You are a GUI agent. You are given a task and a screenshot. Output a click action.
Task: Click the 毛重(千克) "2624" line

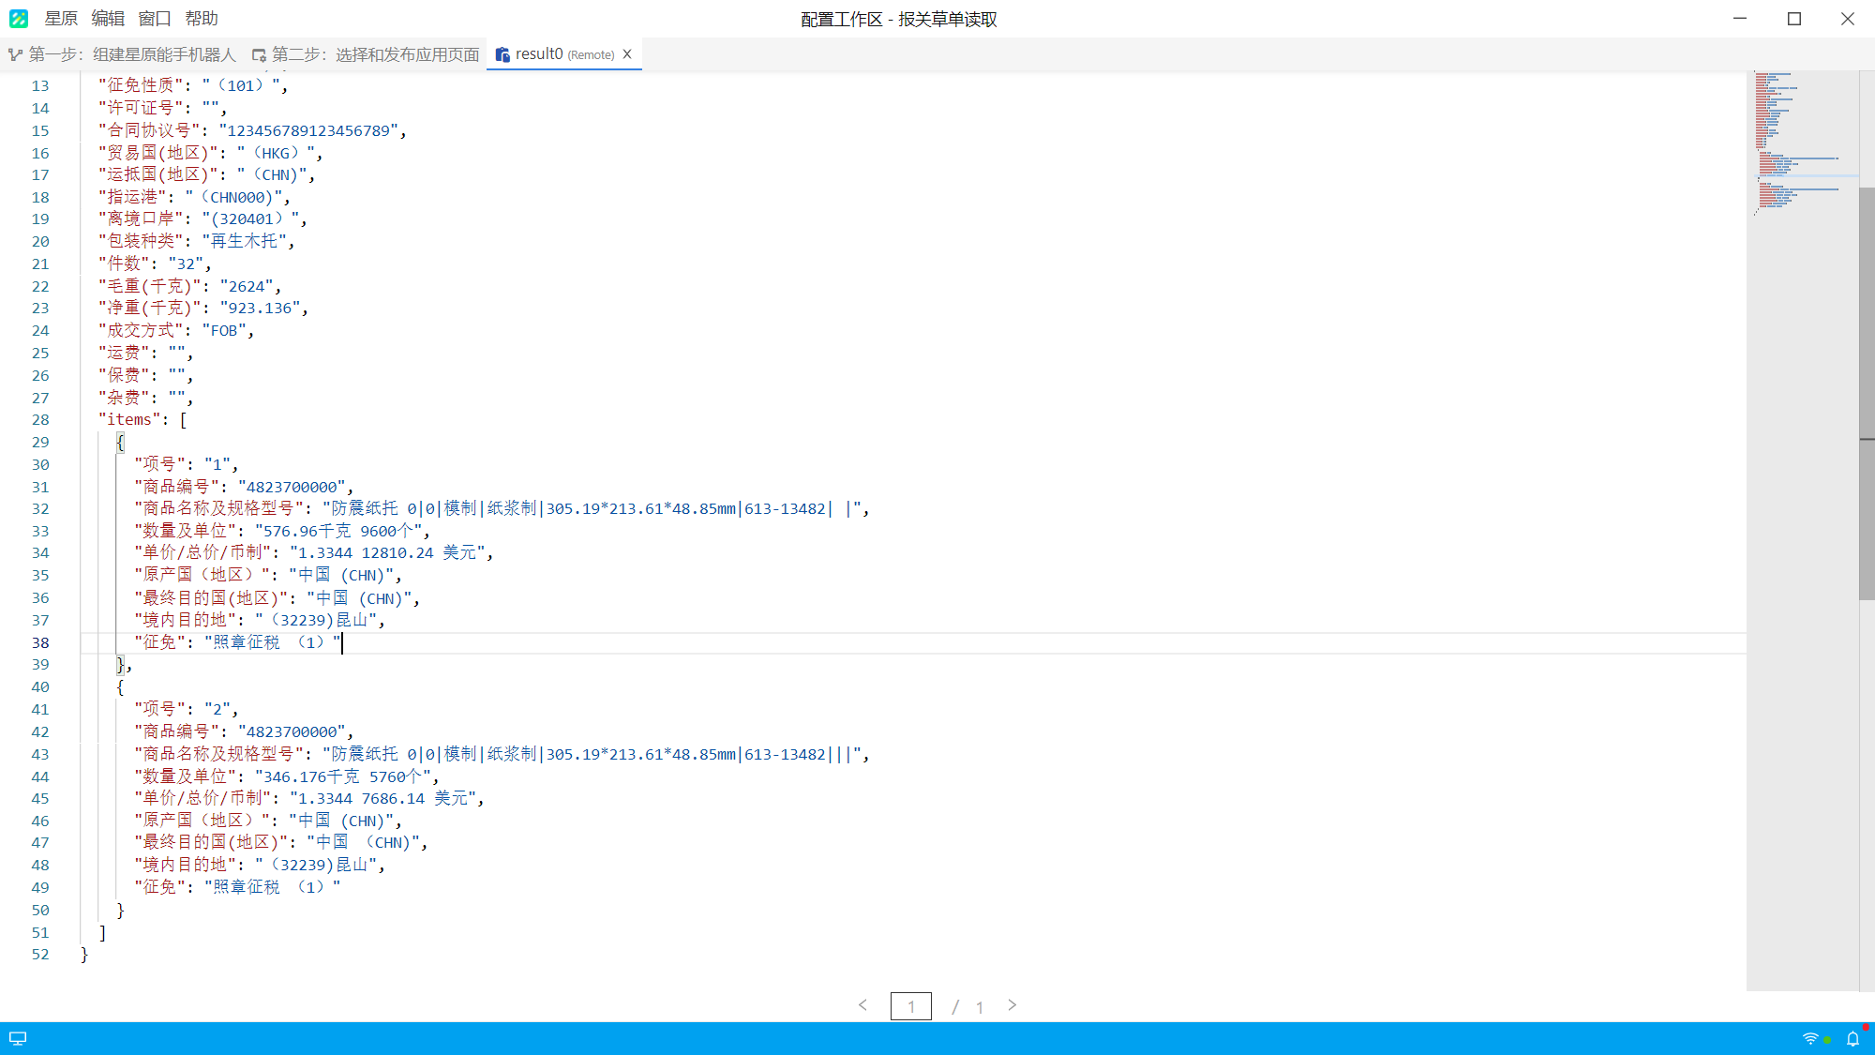[x=189, y=286]
